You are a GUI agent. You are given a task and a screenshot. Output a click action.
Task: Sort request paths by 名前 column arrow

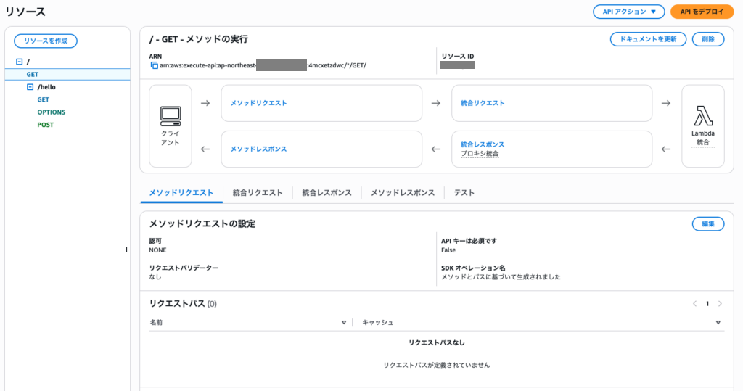[344, 322]
